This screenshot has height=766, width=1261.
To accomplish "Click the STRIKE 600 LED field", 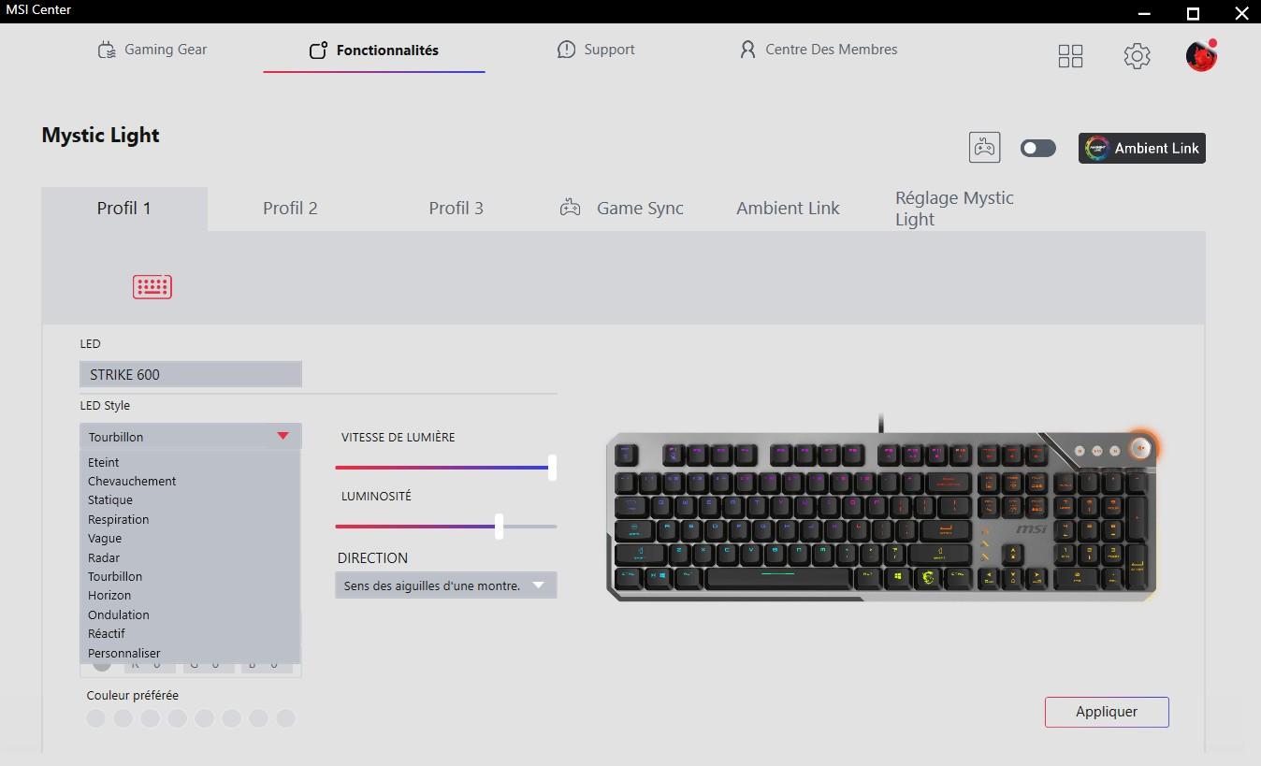I will click(190, 374).
